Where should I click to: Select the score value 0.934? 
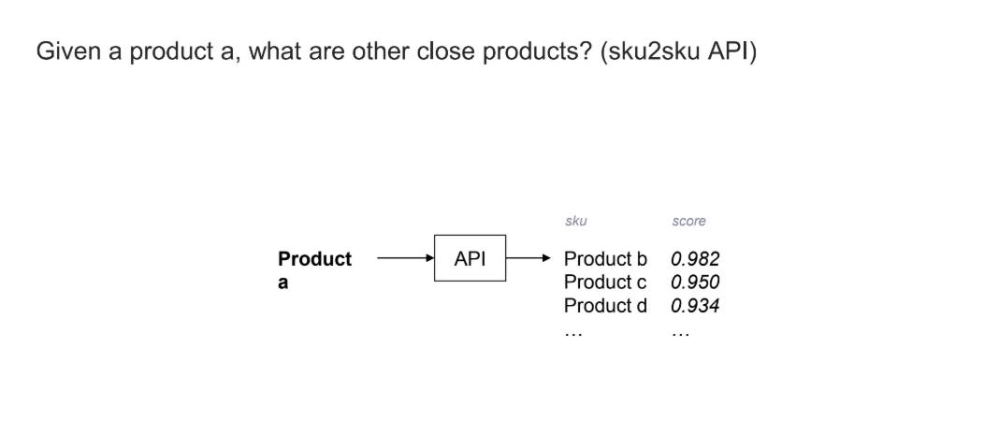click(695, 306)
